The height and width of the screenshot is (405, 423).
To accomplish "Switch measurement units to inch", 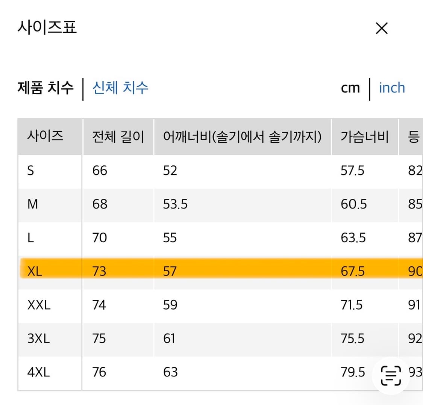I will [392, 88].
